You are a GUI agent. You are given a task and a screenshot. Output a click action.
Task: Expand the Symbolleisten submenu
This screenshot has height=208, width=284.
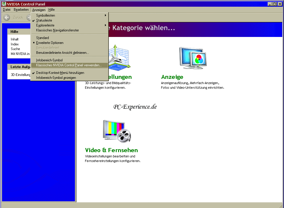(70, 15)
